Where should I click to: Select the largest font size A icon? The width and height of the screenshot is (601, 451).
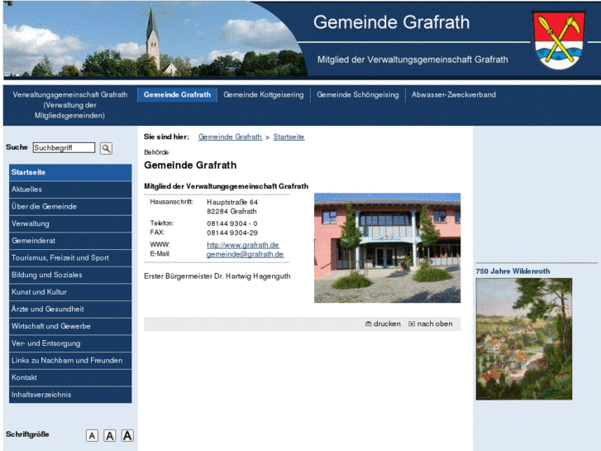[x=127, y=435]
